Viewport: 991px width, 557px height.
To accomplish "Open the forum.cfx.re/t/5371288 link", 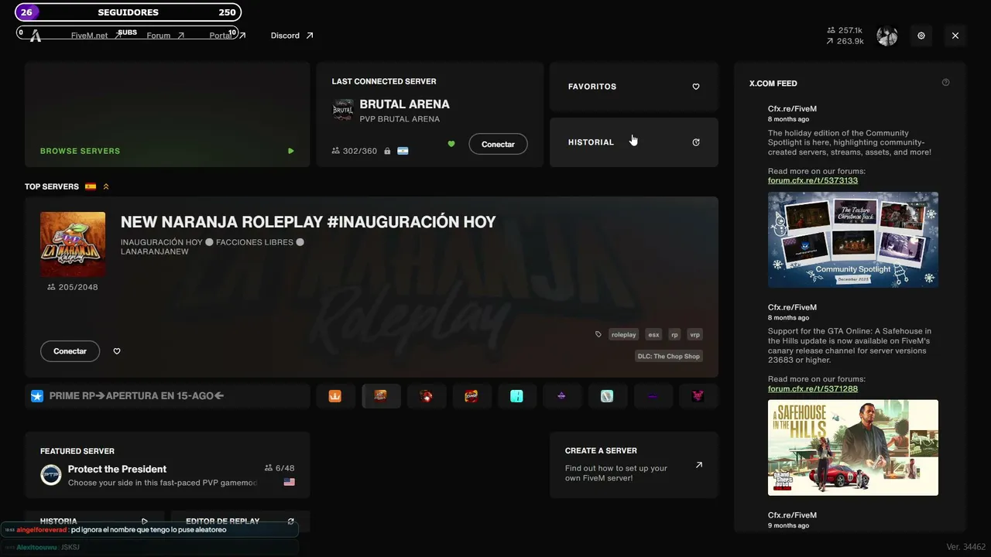I will (x=813, y=388).
